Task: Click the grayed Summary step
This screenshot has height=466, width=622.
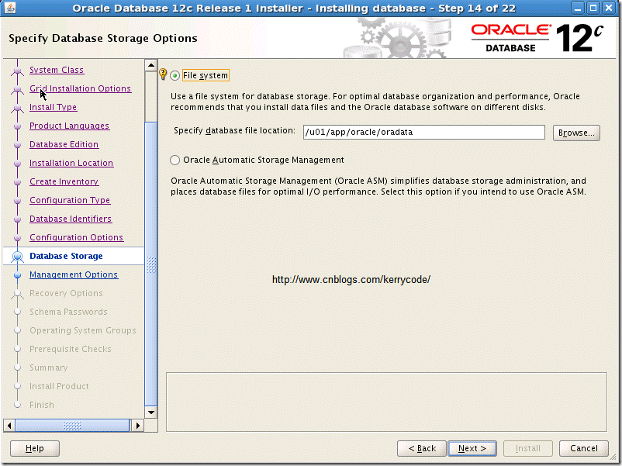Action: [x=48, y=368]
